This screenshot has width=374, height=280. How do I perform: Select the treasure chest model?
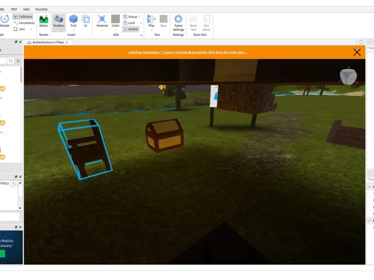165,135
